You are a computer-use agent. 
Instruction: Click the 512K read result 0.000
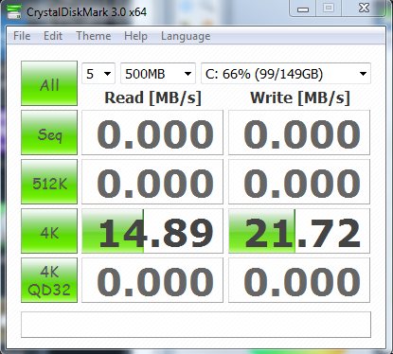coord(152,182)
